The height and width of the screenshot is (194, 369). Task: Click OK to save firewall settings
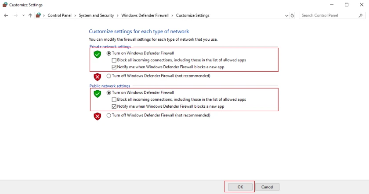point(240,187)
